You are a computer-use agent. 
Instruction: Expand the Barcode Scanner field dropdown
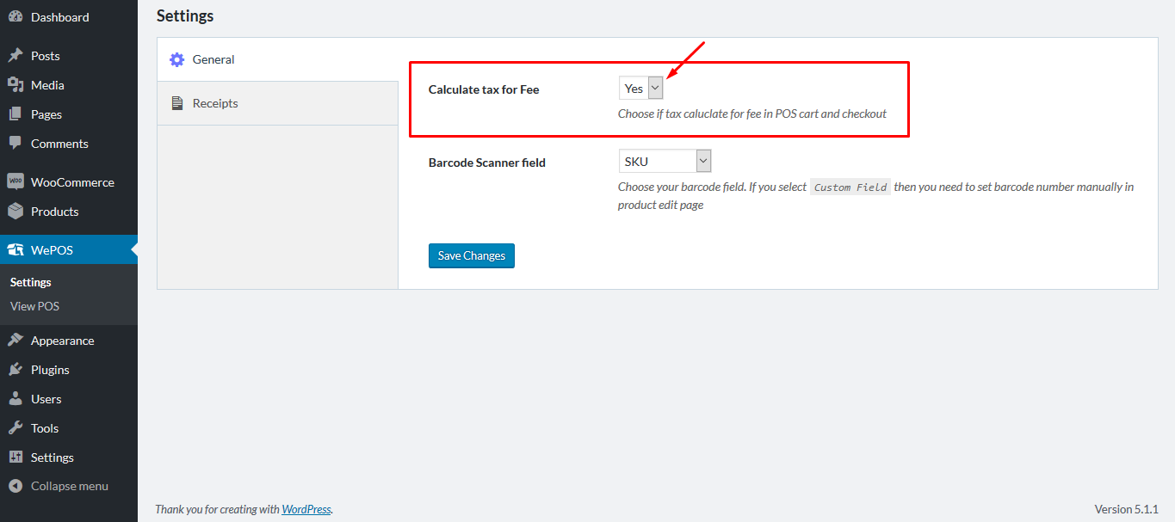(665, 162)
